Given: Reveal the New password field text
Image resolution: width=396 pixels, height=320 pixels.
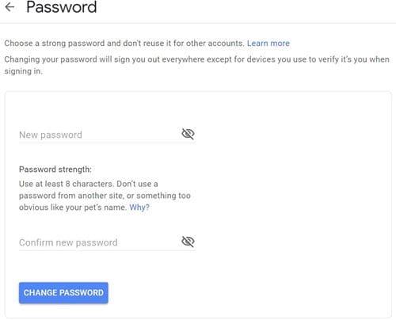Looking at the screenshot, I should click(x=188, y=134).
